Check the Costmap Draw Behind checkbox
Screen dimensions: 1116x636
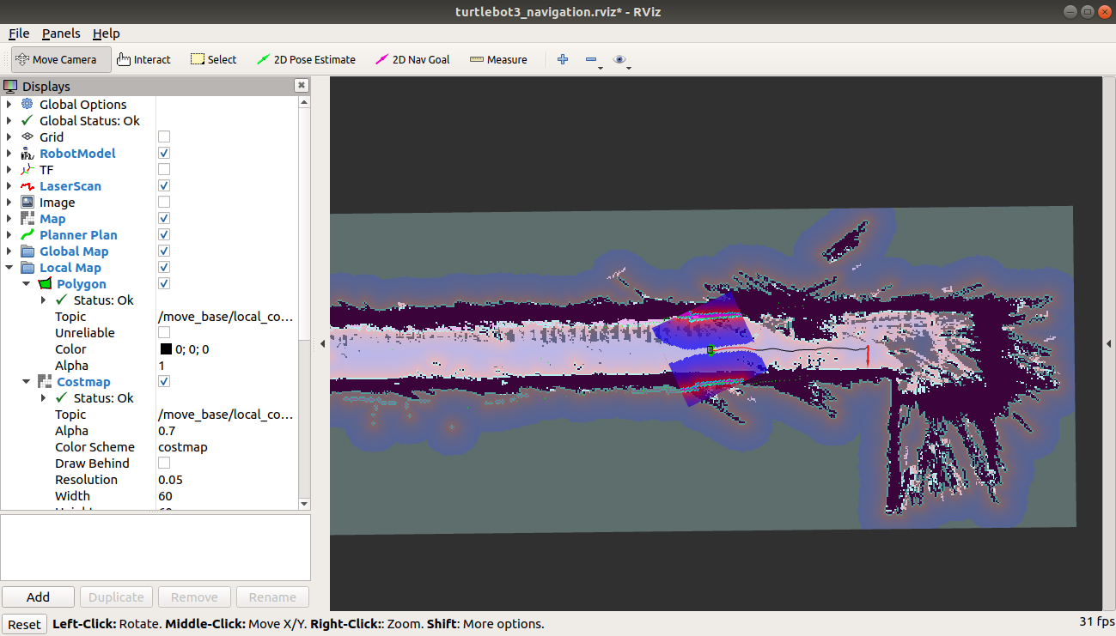(x=164, y=463)
